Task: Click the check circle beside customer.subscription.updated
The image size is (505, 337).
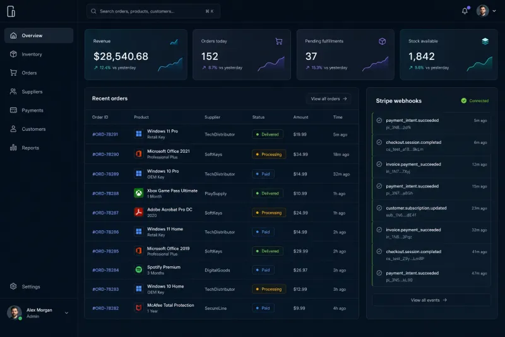Action: point(379,208)
